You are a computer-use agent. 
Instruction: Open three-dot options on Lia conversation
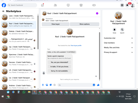point(31,79)
